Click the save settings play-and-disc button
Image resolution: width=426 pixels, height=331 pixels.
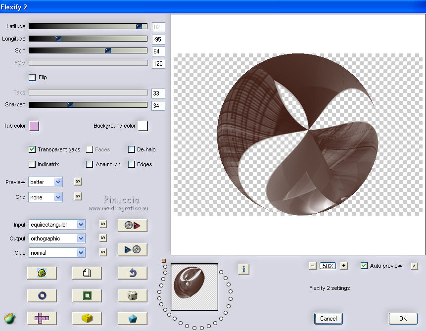(x=132, y=249)
